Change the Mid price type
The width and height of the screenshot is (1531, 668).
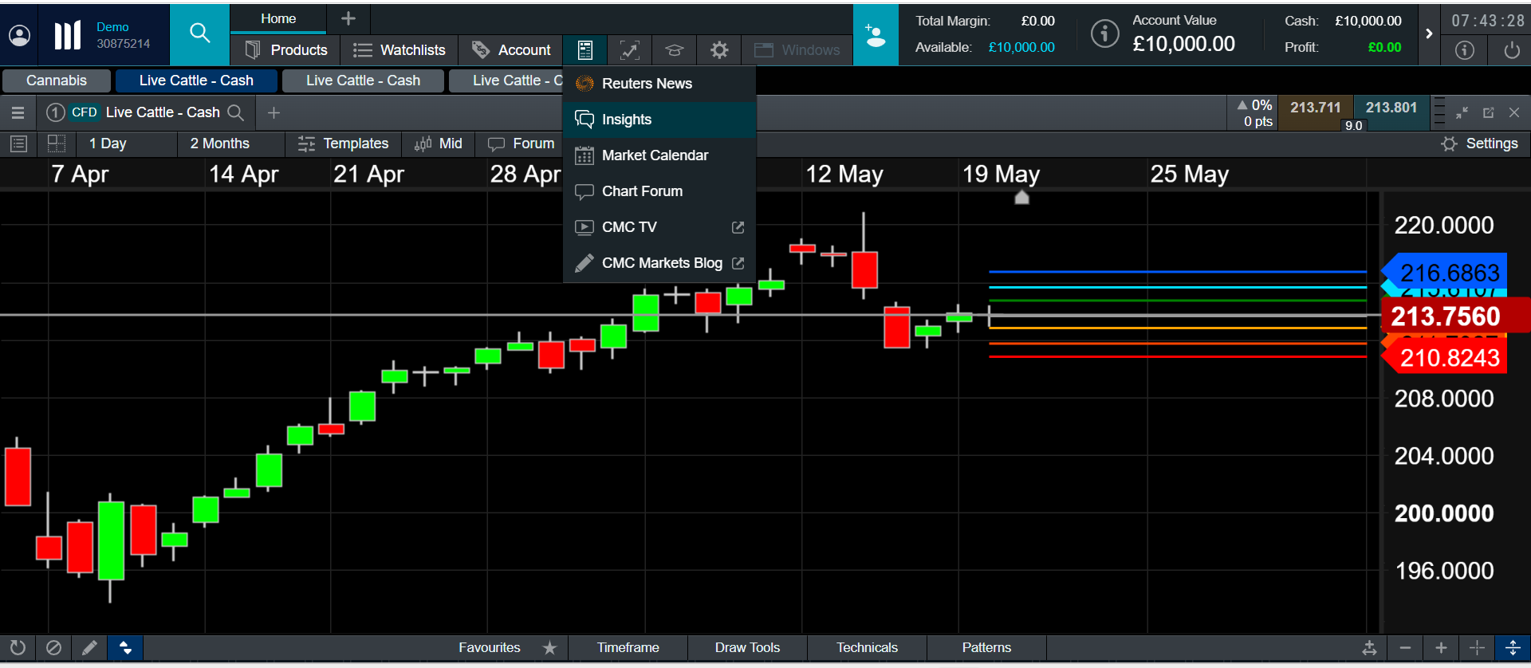(439, 143)
